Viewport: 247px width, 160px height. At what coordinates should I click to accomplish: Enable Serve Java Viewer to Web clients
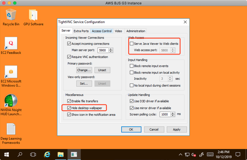point(132,44)
